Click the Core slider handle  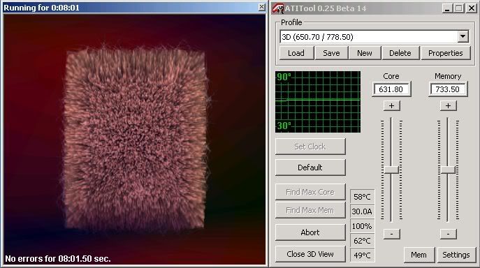pyautogui.click(x=391, y=170)
